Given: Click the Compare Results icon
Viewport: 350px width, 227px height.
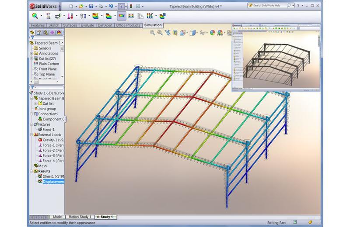Looking at the screenshot, I should 131,16.
